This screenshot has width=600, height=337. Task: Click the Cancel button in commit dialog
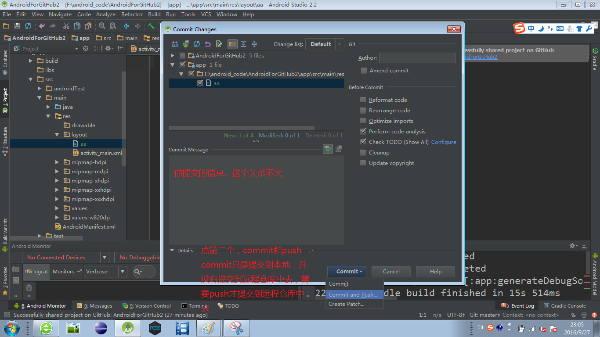click(391, 272)
